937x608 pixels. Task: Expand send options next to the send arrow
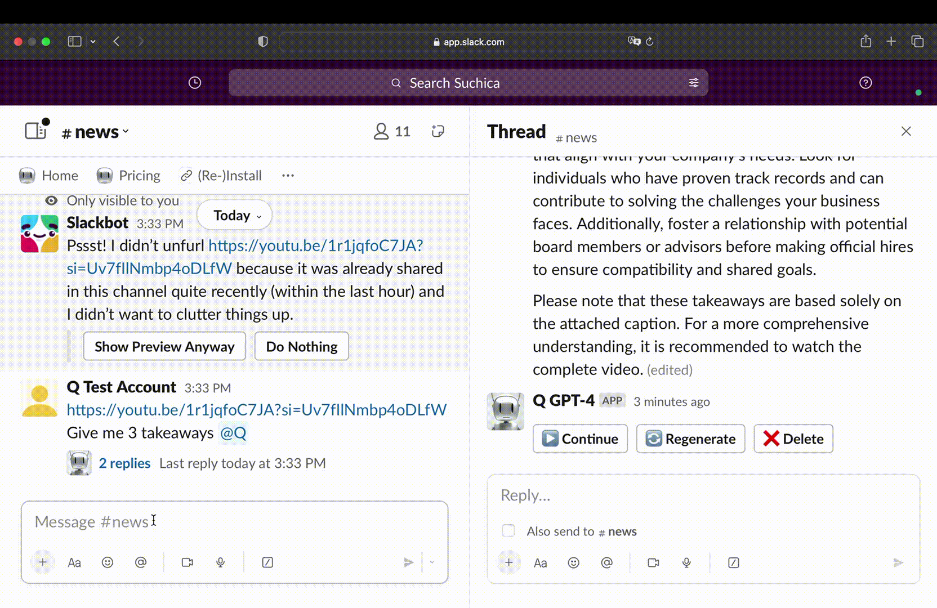(x=432, y=562)
